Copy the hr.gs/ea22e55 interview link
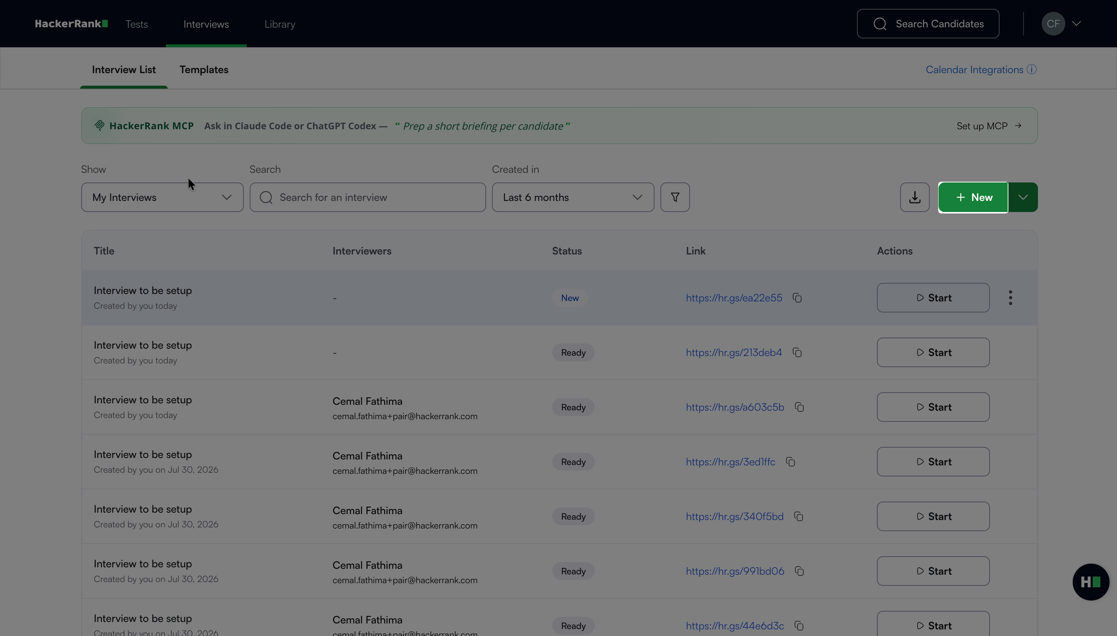 797,298
